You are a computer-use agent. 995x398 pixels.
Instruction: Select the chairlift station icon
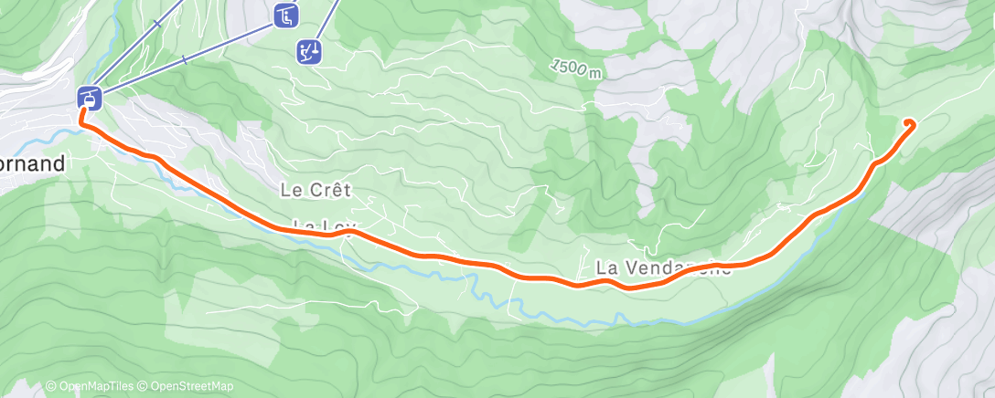click(285, 16)
